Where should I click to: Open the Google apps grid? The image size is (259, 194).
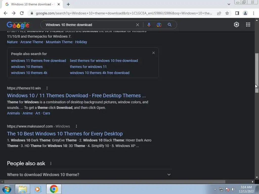click(x=248, y=25)
